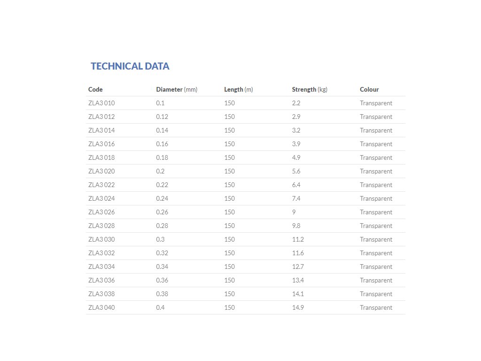Image resolution: width=481 pixels, height=361 pixels.
Task: Click the 11.2 strength value
Action: tap(298, 239)
